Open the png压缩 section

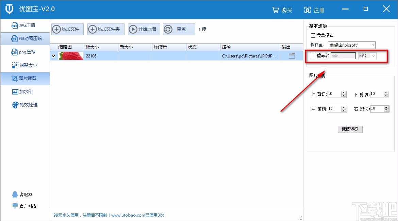click(x=25, y=52)
